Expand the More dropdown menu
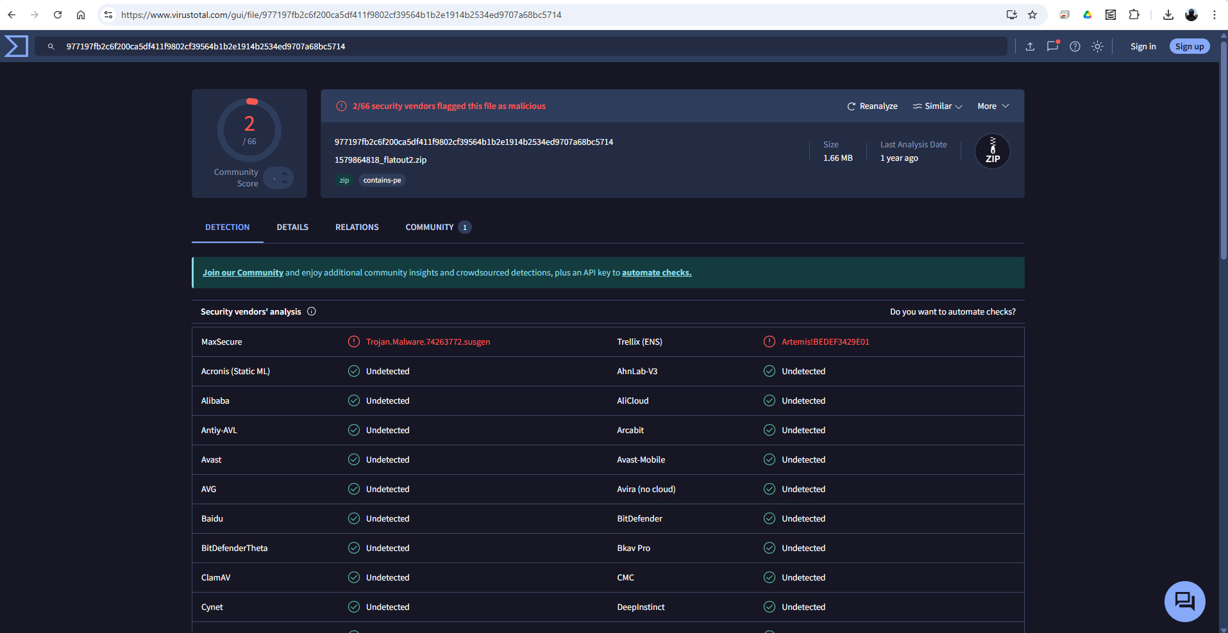The width and height of the screenshot is (1228, 633). tap(993, 106)
